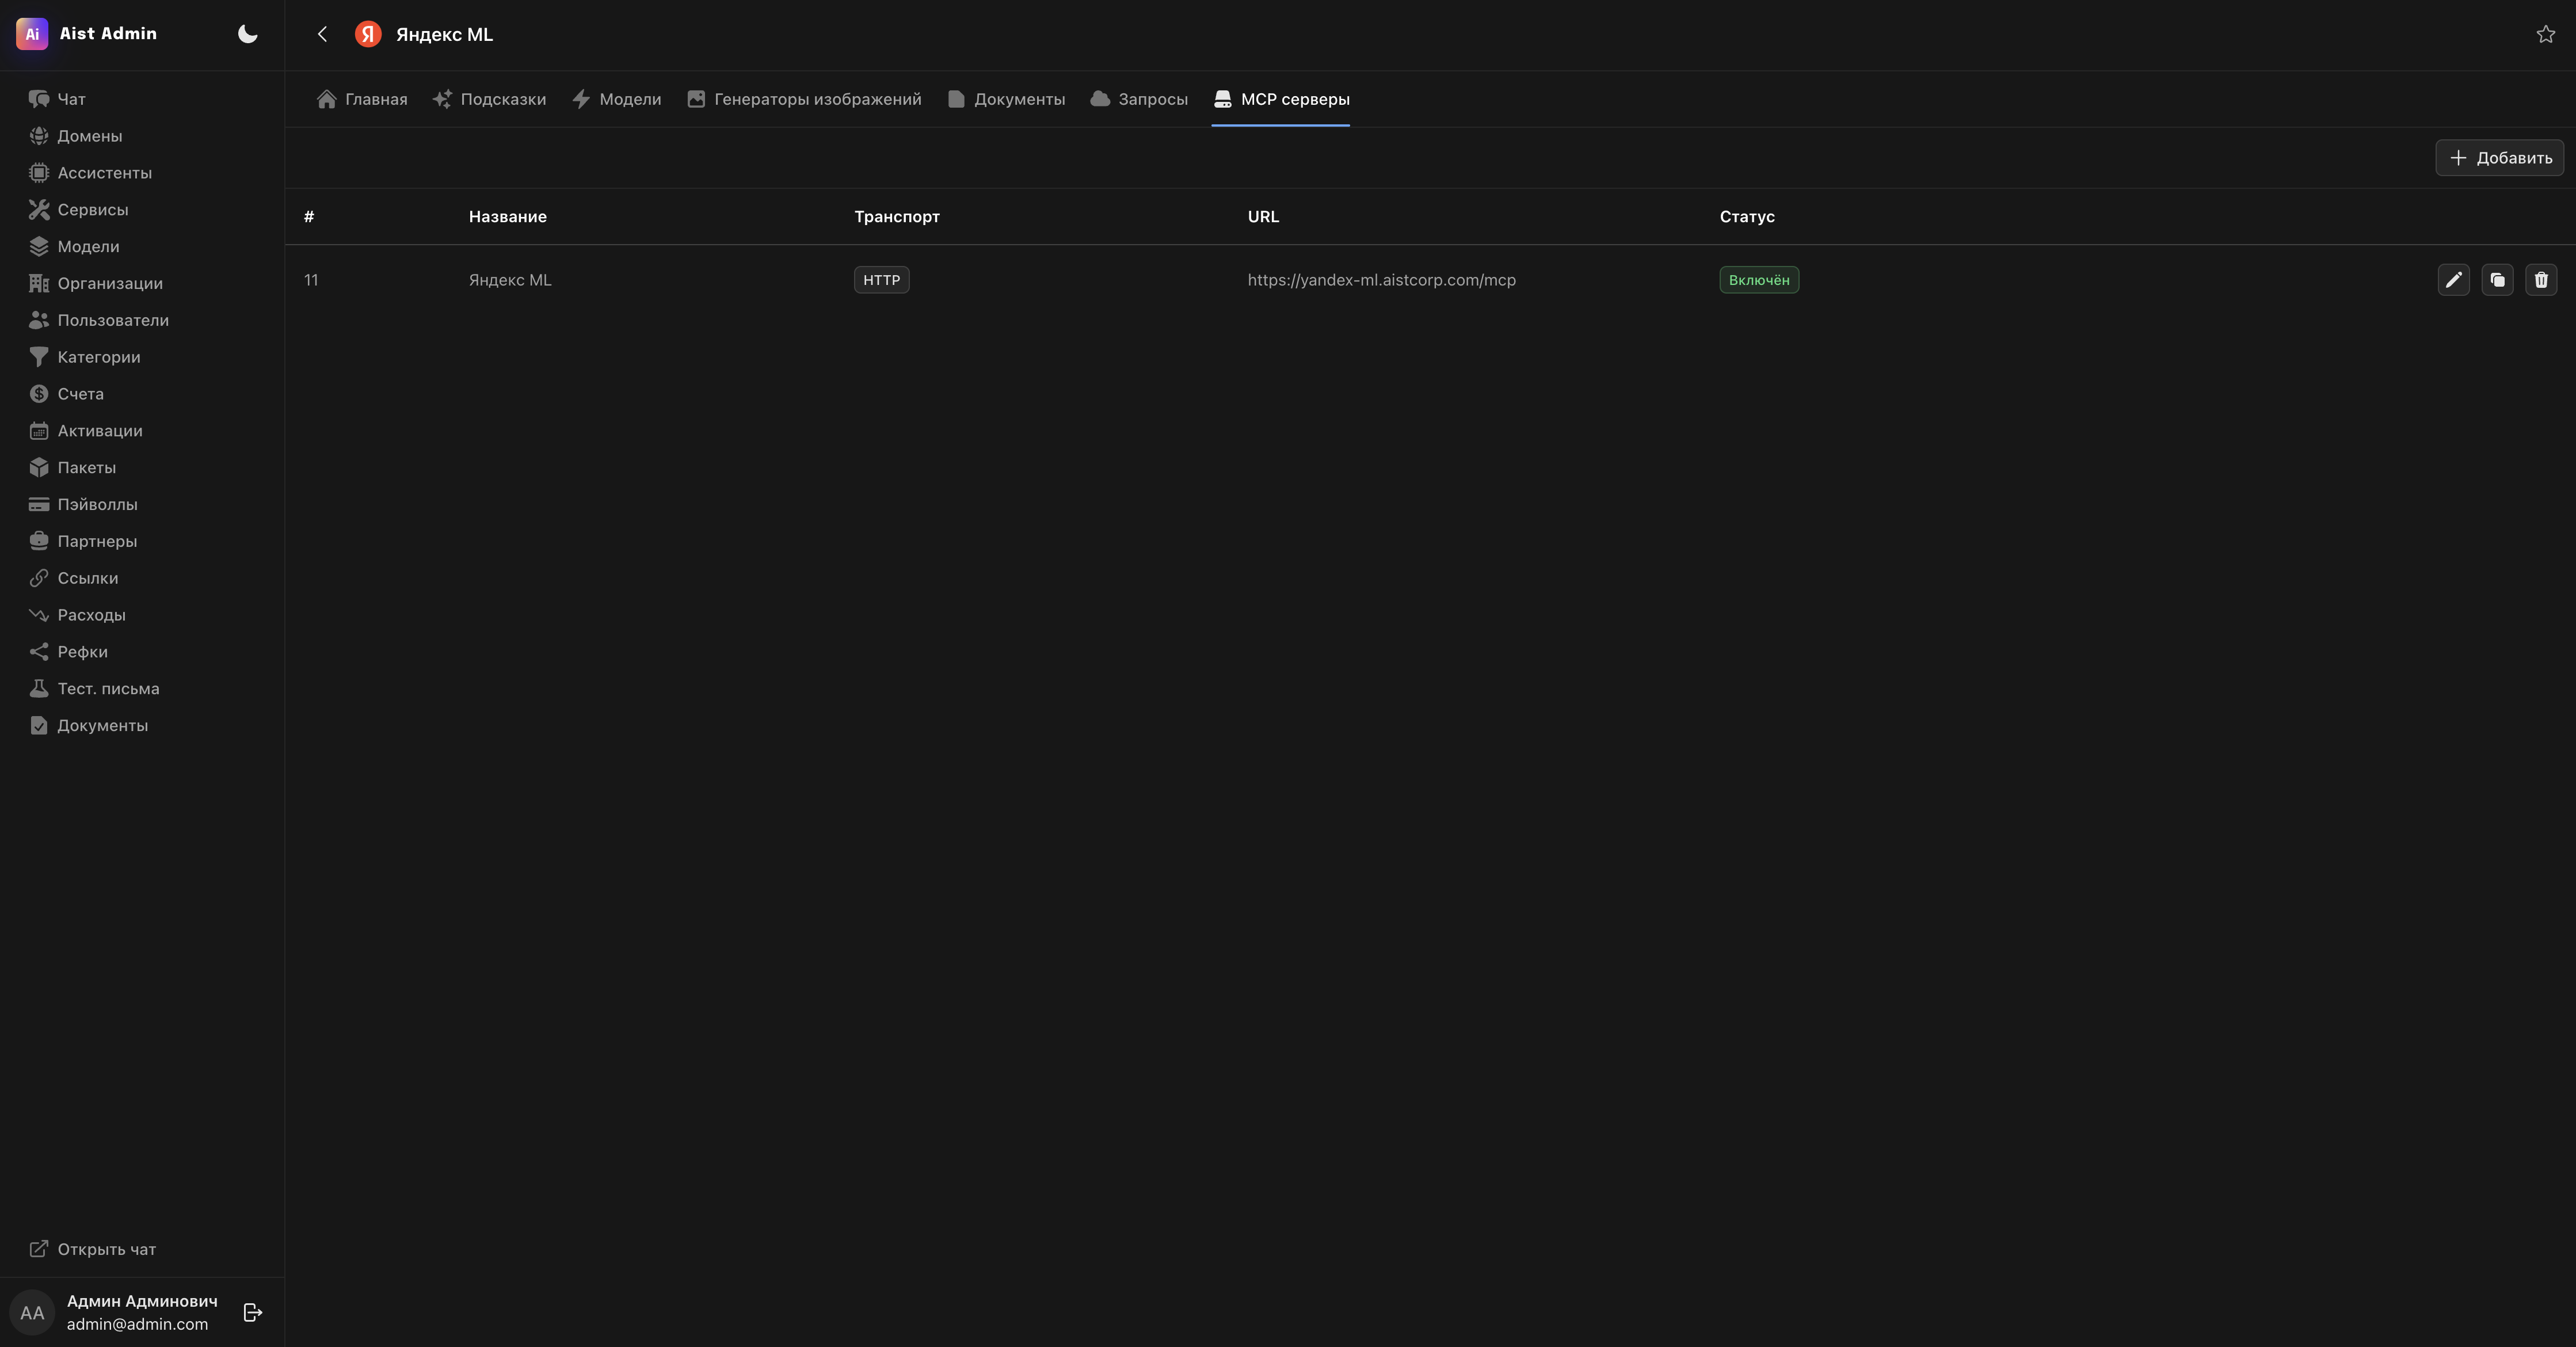Screen dimensions: 2576x1347
Task: Click the Партнеры briefcase icon
Action: click(39, 541)
